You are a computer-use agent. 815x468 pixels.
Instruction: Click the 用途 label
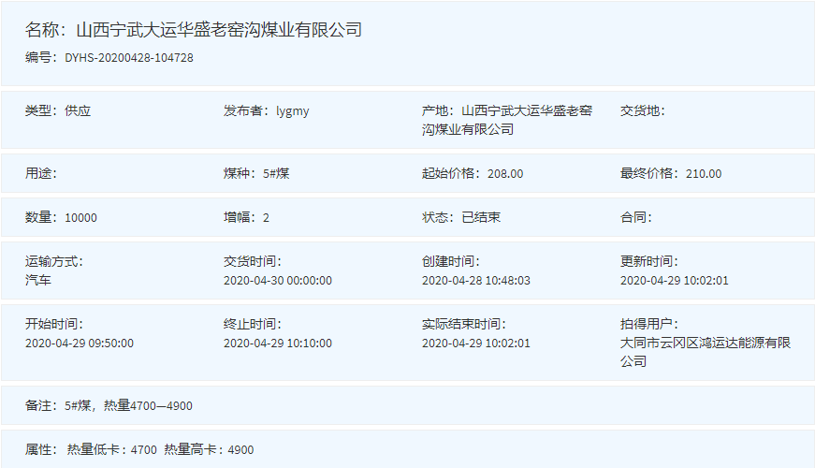(41, 173)
